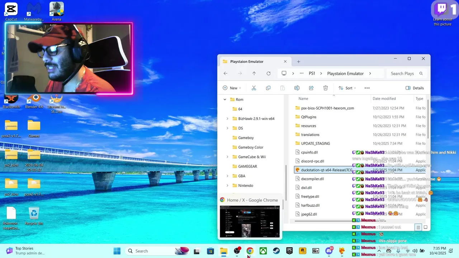
Task: Click the Share icon in File Explorer toolbar
Action: [x=311, y=88]
